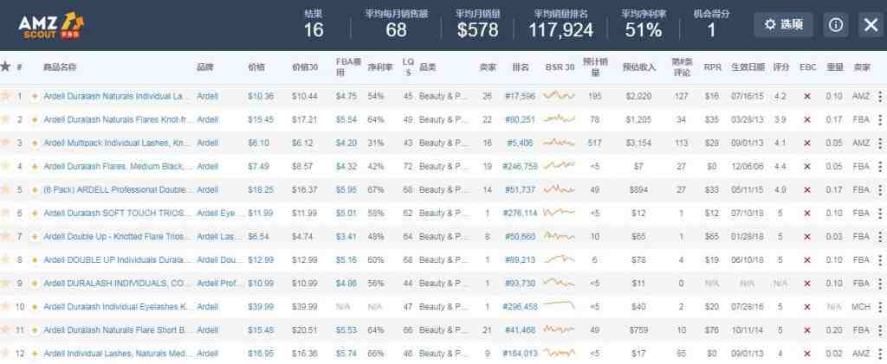Sort by 品牌 column header
The width and height of the screenshot is (887, 364).
pos(204,67)
